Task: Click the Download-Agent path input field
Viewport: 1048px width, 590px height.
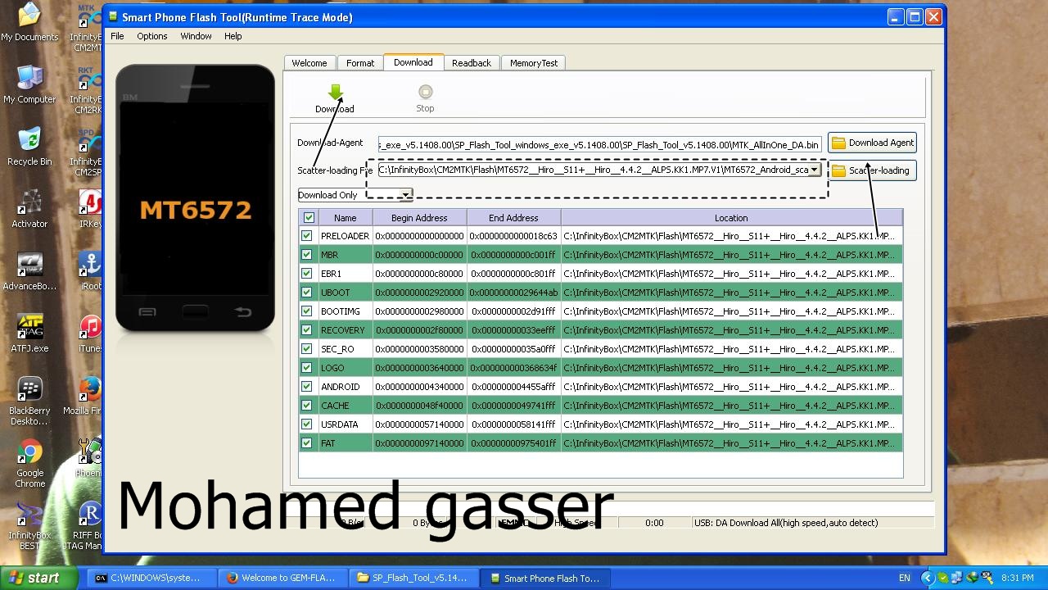Action: click(600, 144)
